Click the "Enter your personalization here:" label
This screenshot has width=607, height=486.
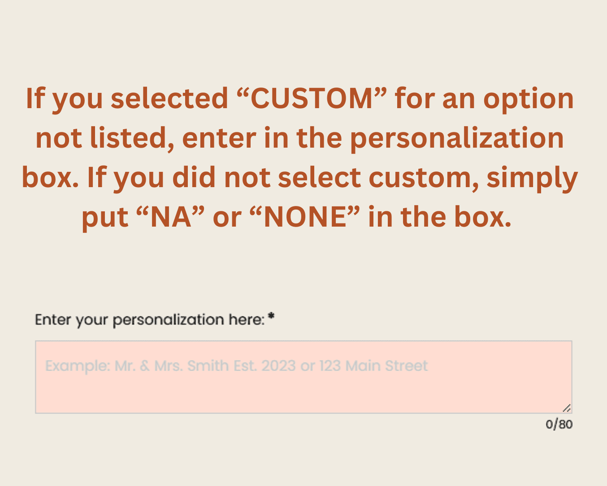click(x=150, y=320)
